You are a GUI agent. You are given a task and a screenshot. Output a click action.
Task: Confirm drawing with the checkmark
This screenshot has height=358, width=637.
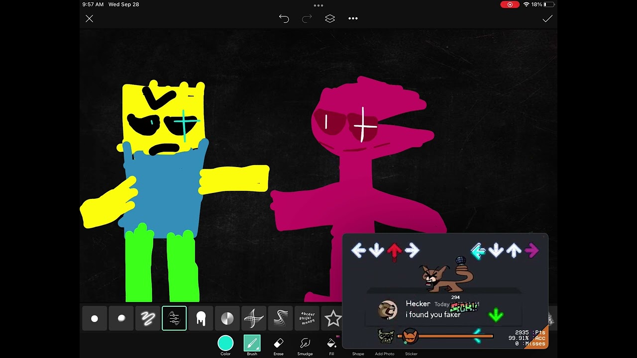[x=547, y=18]
